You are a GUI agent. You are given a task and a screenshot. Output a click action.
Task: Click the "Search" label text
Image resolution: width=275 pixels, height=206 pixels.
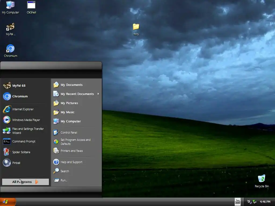[65, 171]
